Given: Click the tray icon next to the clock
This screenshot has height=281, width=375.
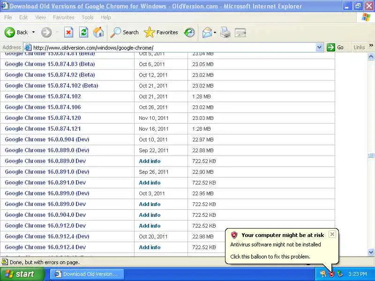Looking at the screenshot, I should 340,274.
